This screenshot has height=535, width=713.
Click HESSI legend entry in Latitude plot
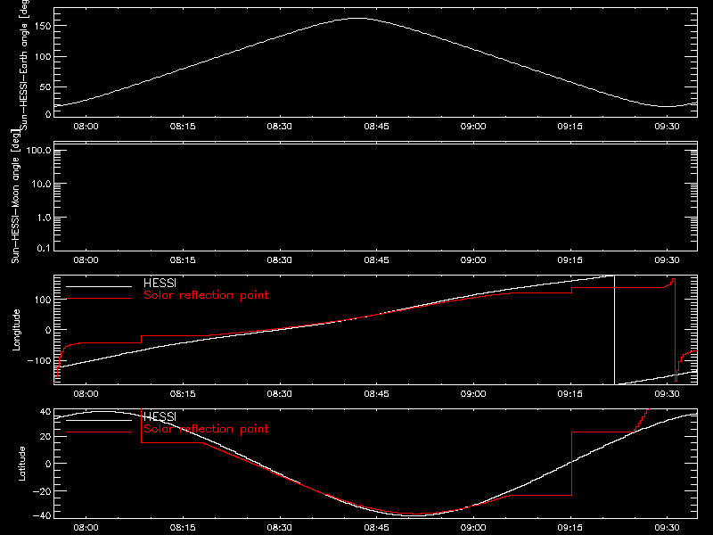(x=160, y=416)
